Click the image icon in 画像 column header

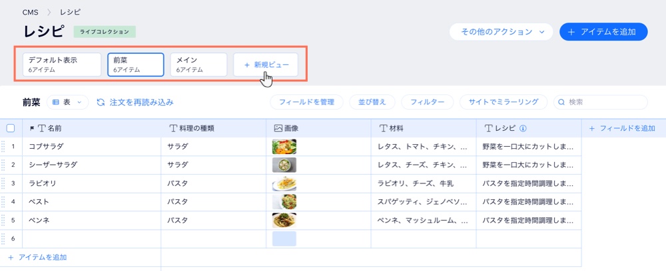point(278,128)
